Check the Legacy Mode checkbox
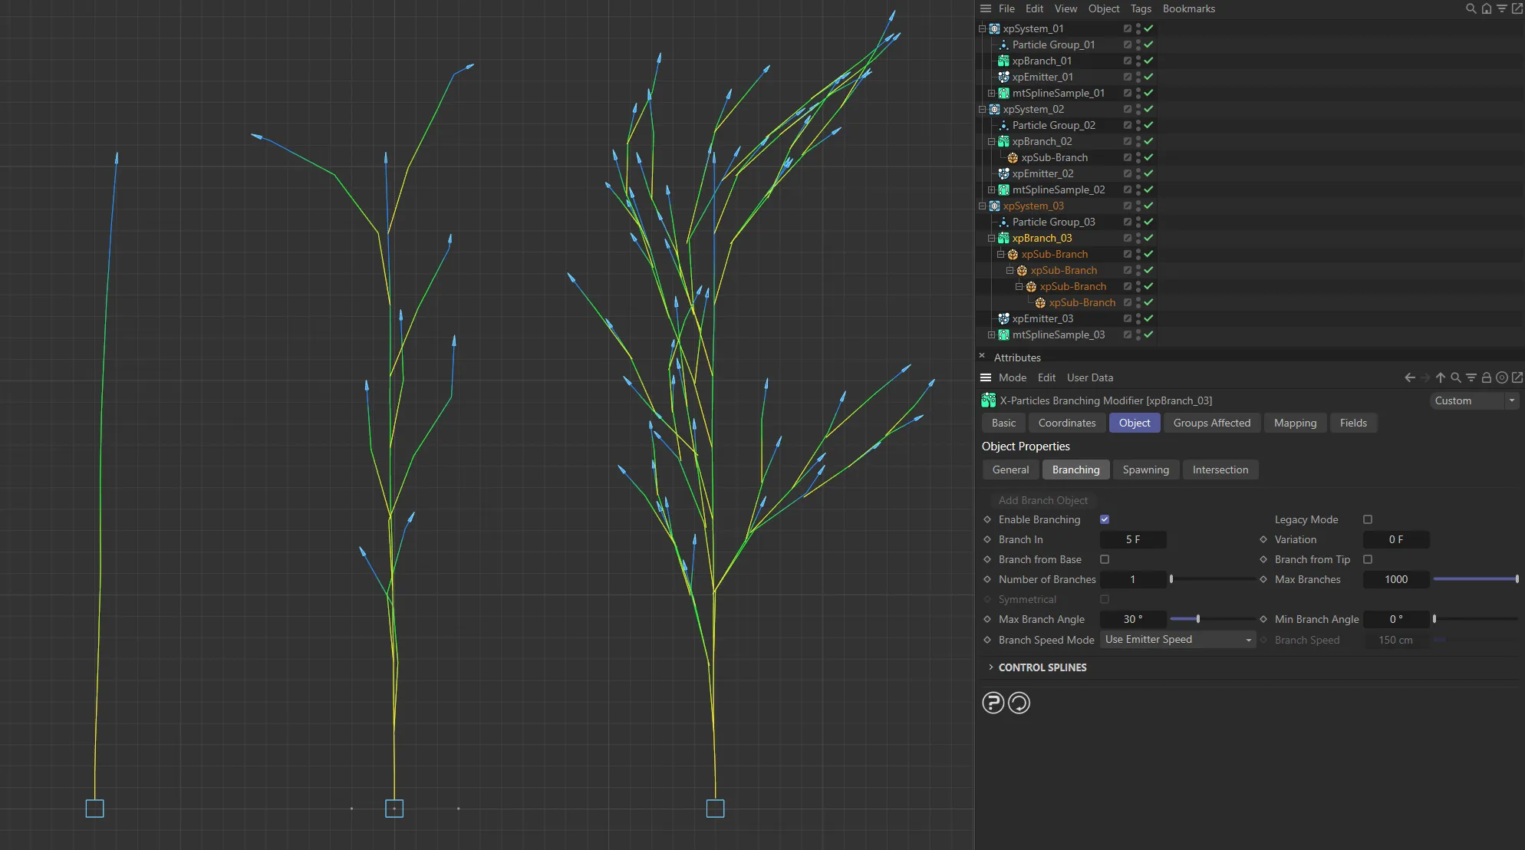Viewport: 1525px width, 850px height. [1367, 519]
